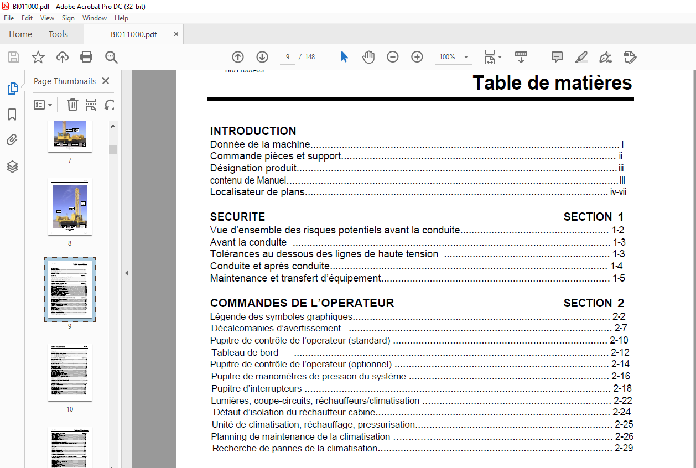Viewport: 696px width, 468px height.
Task: Open the Attachments paperclip panel
Action: [12, 141]
